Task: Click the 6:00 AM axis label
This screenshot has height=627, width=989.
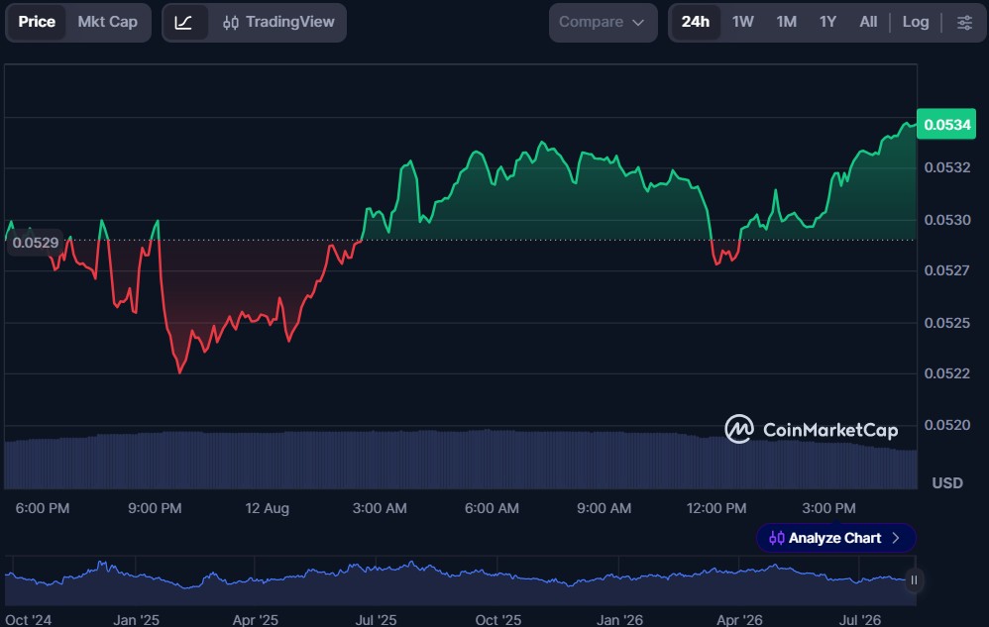Action: point(492,508)
